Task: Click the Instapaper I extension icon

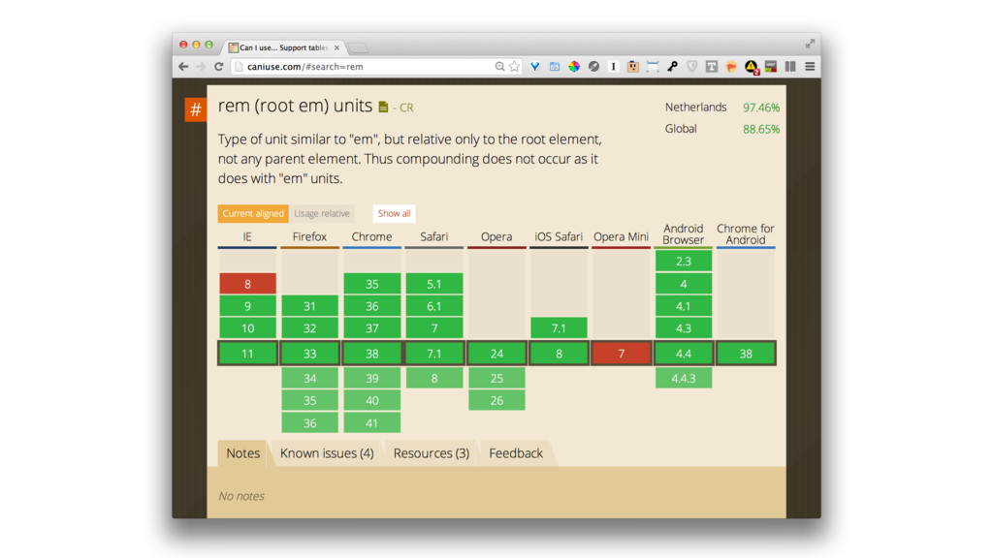Action: pos(613,67)
